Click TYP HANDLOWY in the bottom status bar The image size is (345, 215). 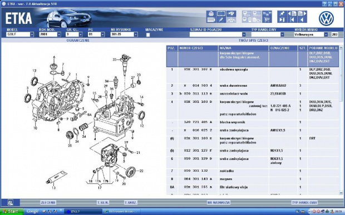(x=304, y=202)
